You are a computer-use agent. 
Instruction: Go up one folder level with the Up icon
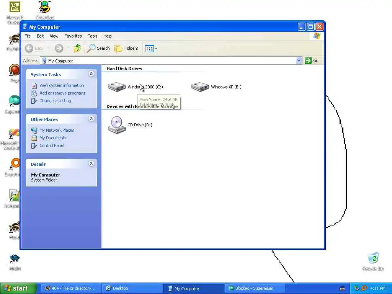click(77, 48)
